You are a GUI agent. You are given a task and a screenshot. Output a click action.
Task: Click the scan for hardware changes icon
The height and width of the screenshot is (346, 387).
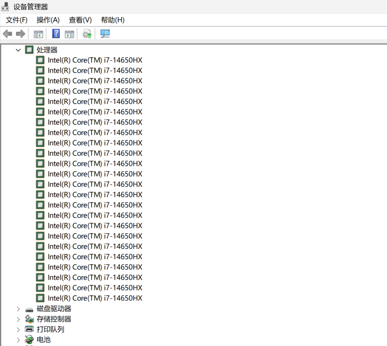coord(105,34)
